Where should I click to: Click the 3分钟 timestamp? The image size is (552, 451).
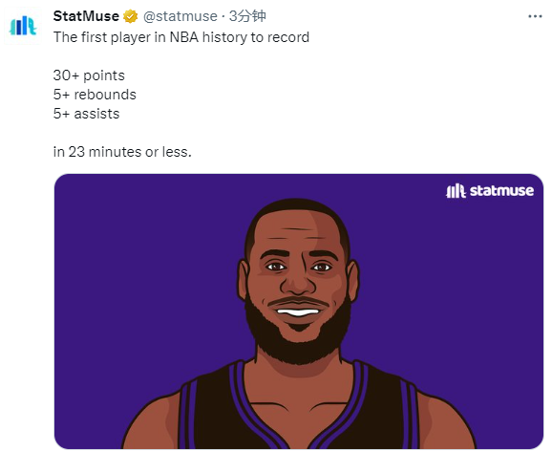click(247, 16)
